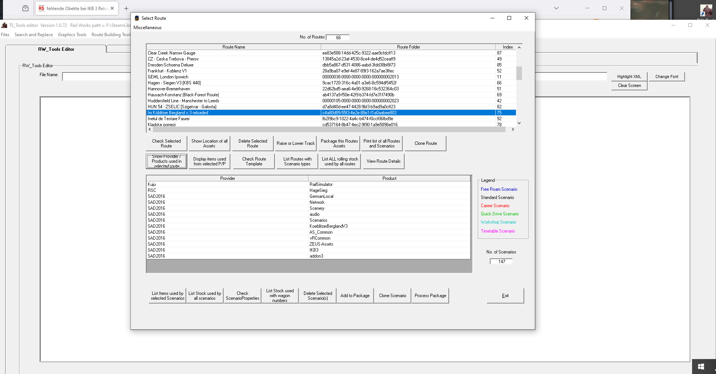
Task: Open the Miscellaneous menu
Action: (x=147, y=28)
